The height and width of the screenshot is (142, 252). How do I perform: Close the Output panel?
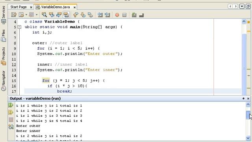pyautogui.click(x=248, y=98)
